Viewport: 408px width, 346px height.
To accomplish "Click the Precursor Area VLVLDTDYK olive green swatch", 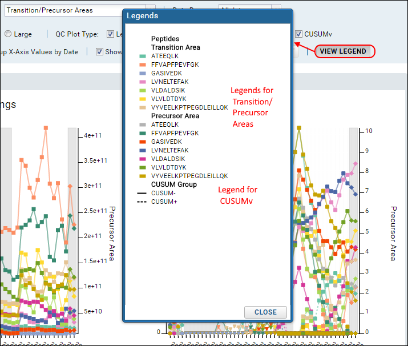I will point(143,167).
